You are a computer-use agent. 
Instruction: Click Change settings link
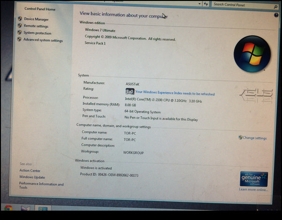pos(255,138)
